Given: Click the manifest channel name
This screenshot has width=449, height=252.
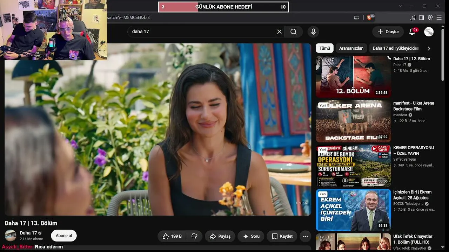Looking at the screenshot, I should 400,115.
